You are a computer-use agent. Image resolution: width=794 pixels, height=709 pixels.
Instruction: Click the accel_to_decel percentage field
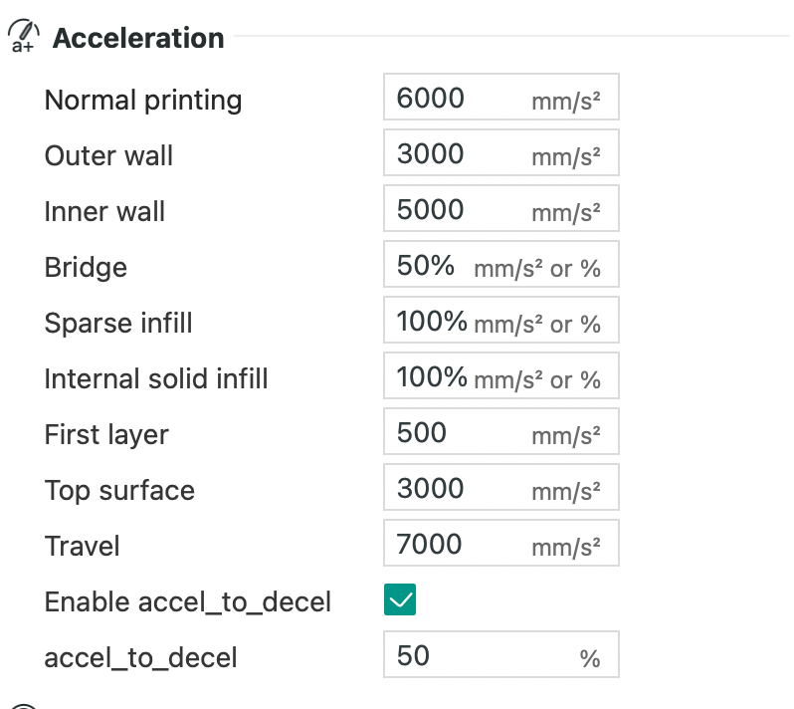point(500,654)
